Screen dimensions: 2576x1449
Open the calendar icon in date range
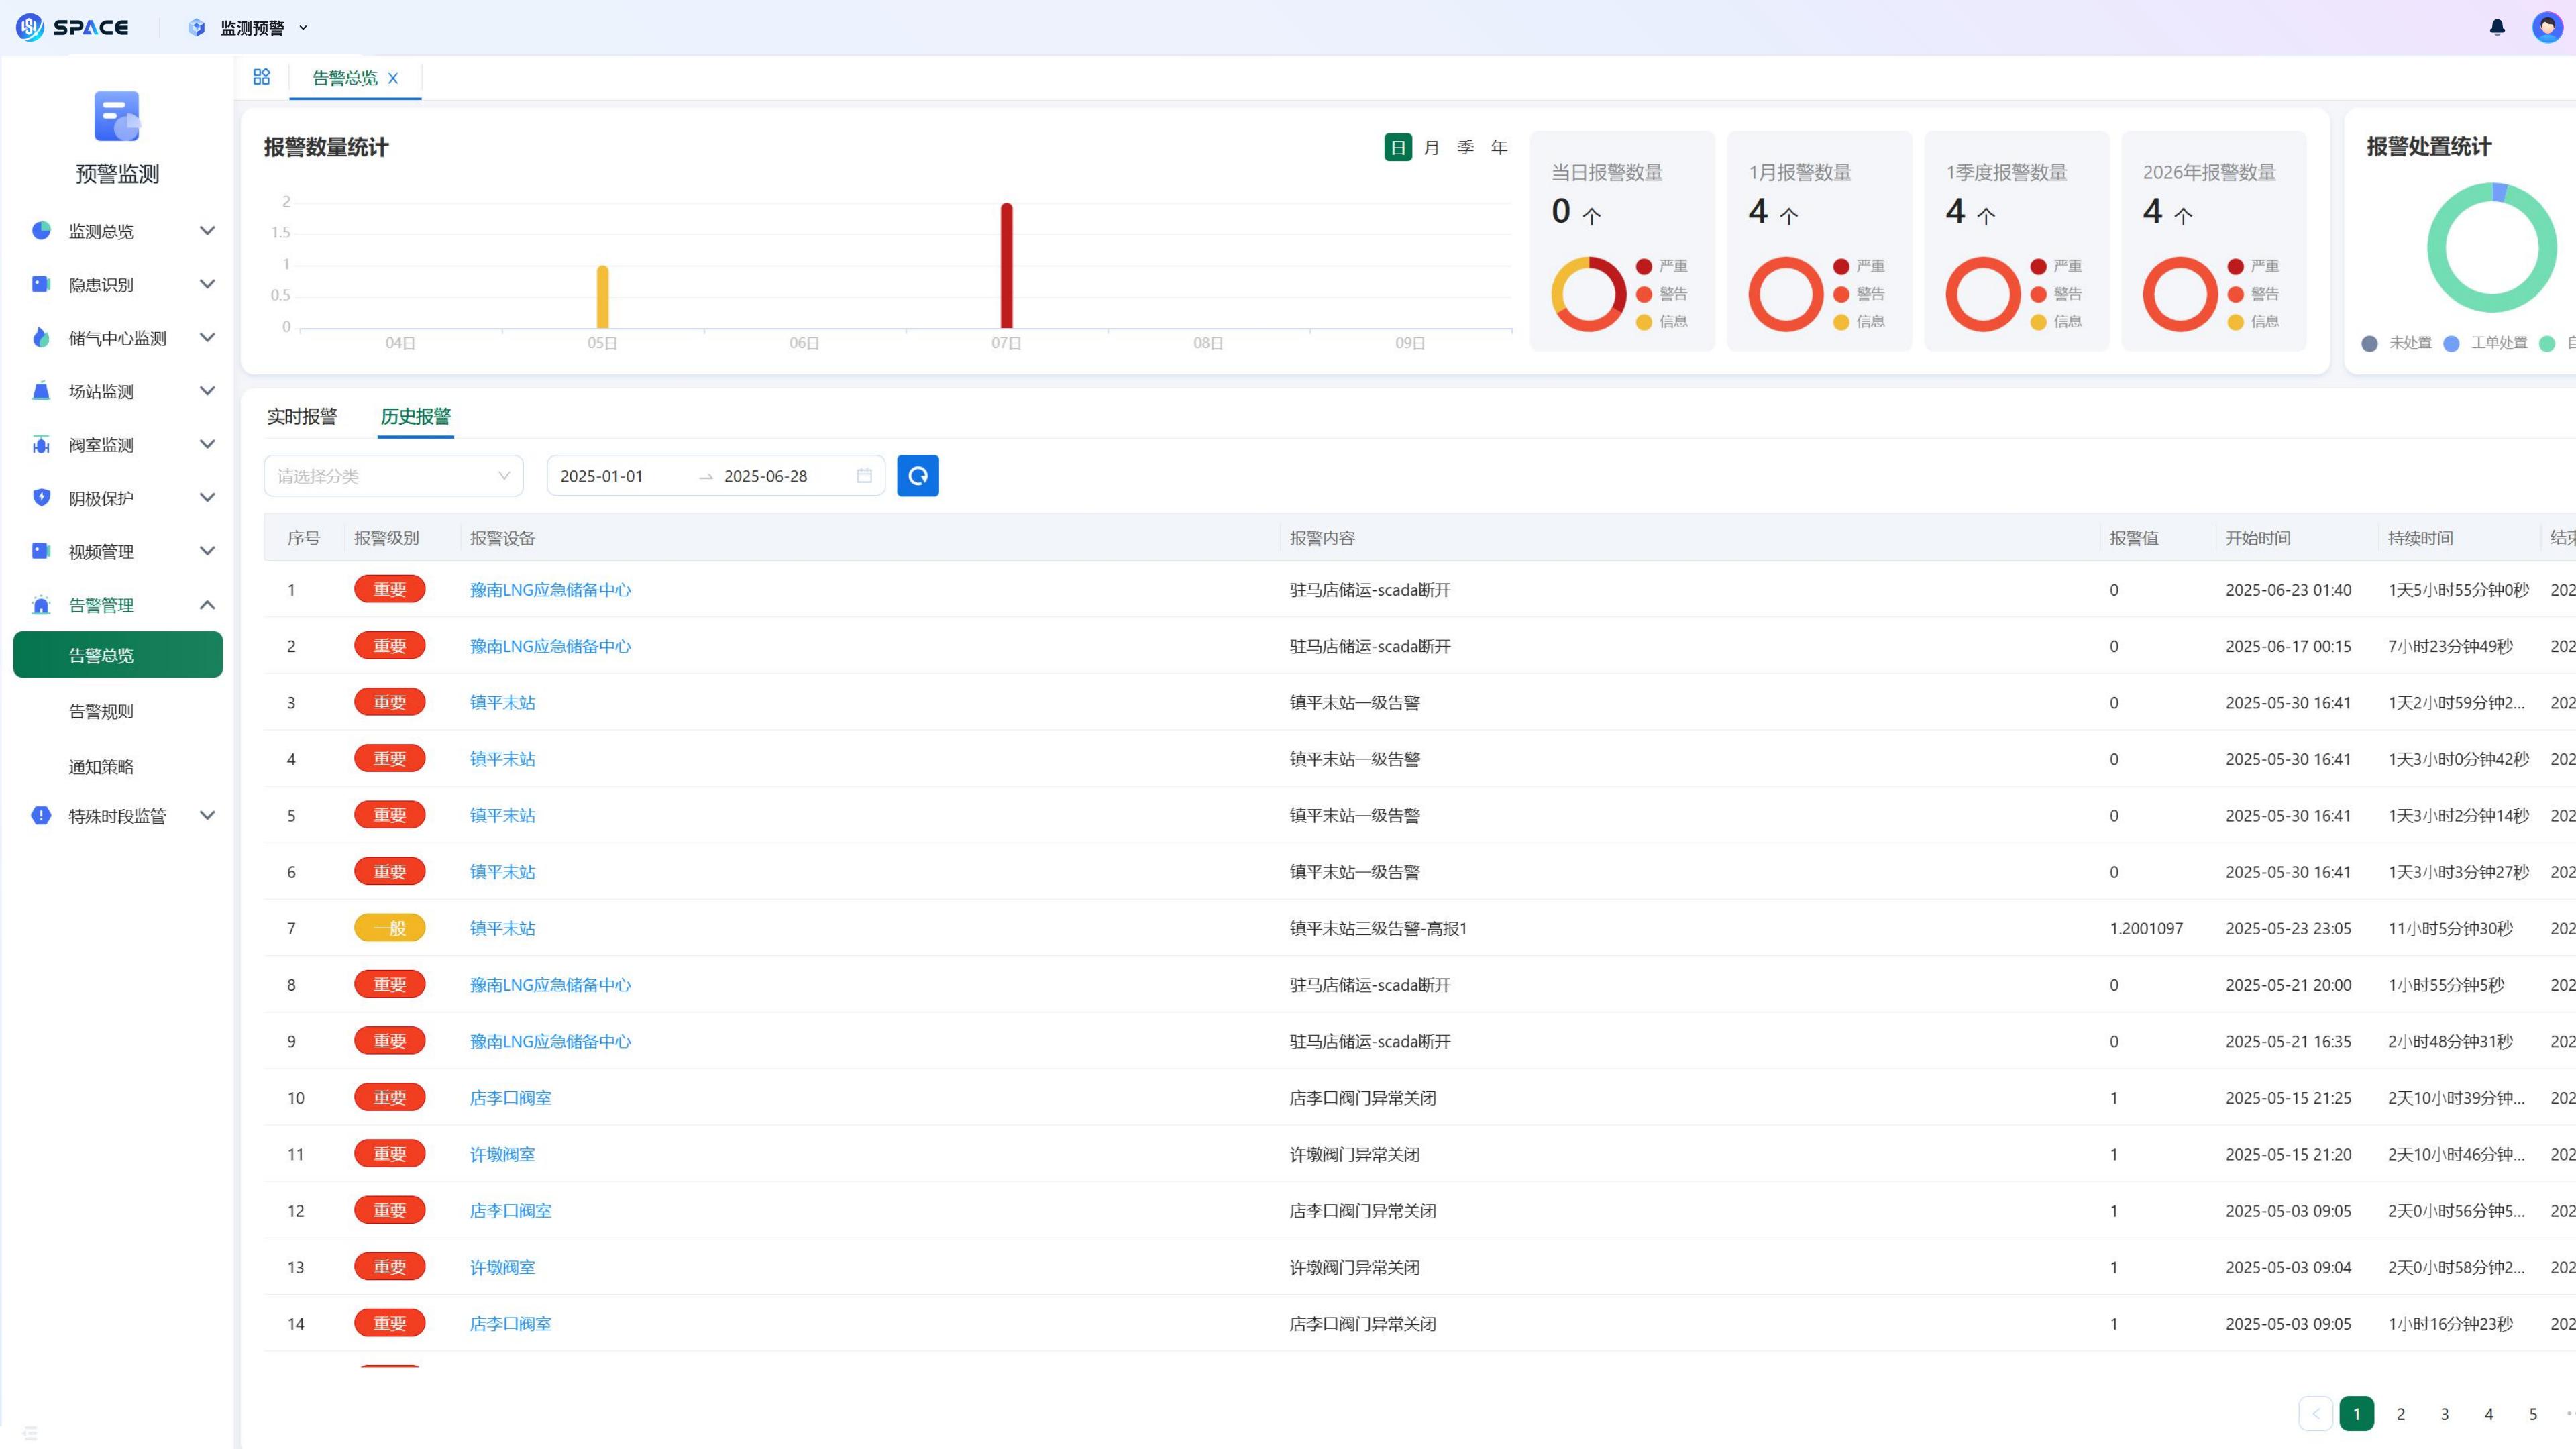[864, 476]
